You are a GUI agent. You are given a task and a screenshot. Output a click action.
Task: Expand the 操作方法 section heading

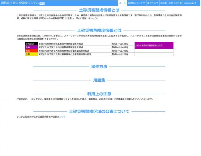coord(99,67)
